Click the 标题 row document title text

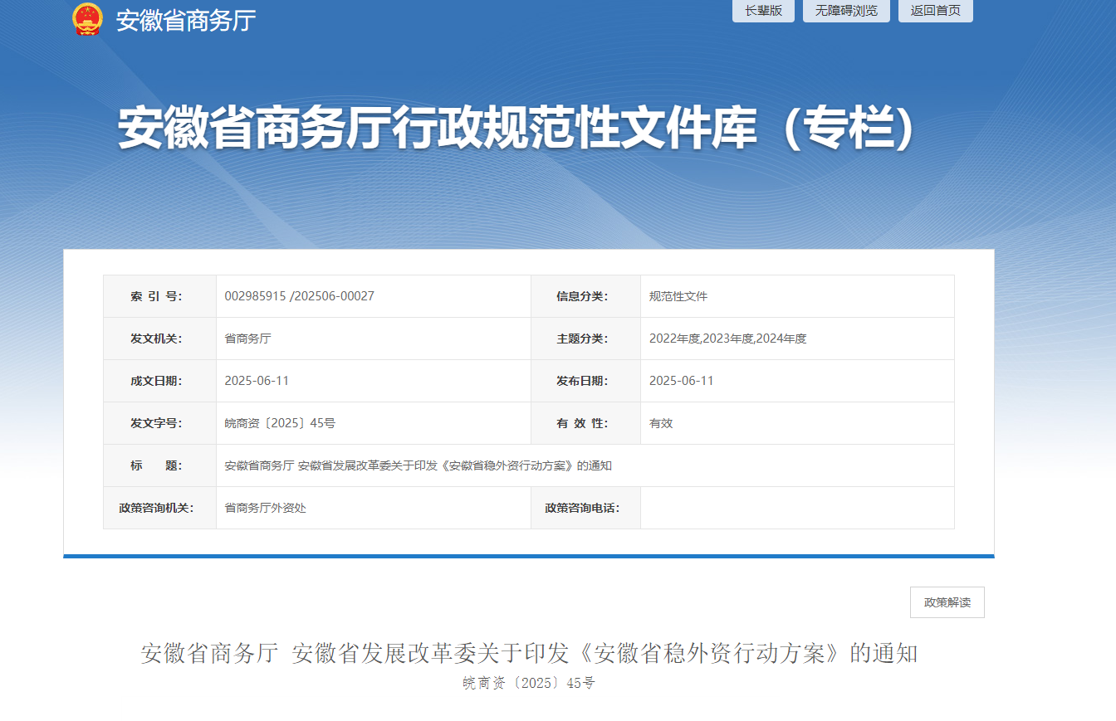(418, 465)
